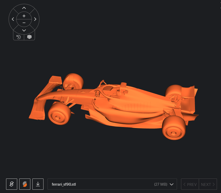Rotate the model left using the left arrow
Image resolution: width=221 pixels, height=193 pixels.
(x=13, y=19)
